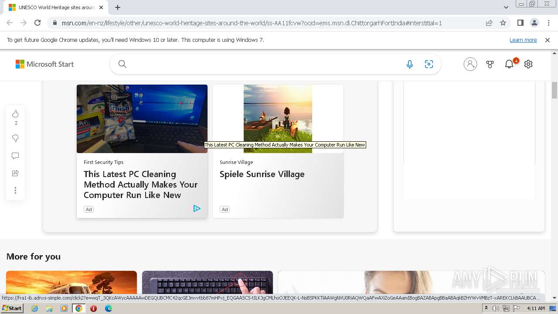Open new Chrome tab
Viewport: 558px width, 314px height.
[118, 7]
